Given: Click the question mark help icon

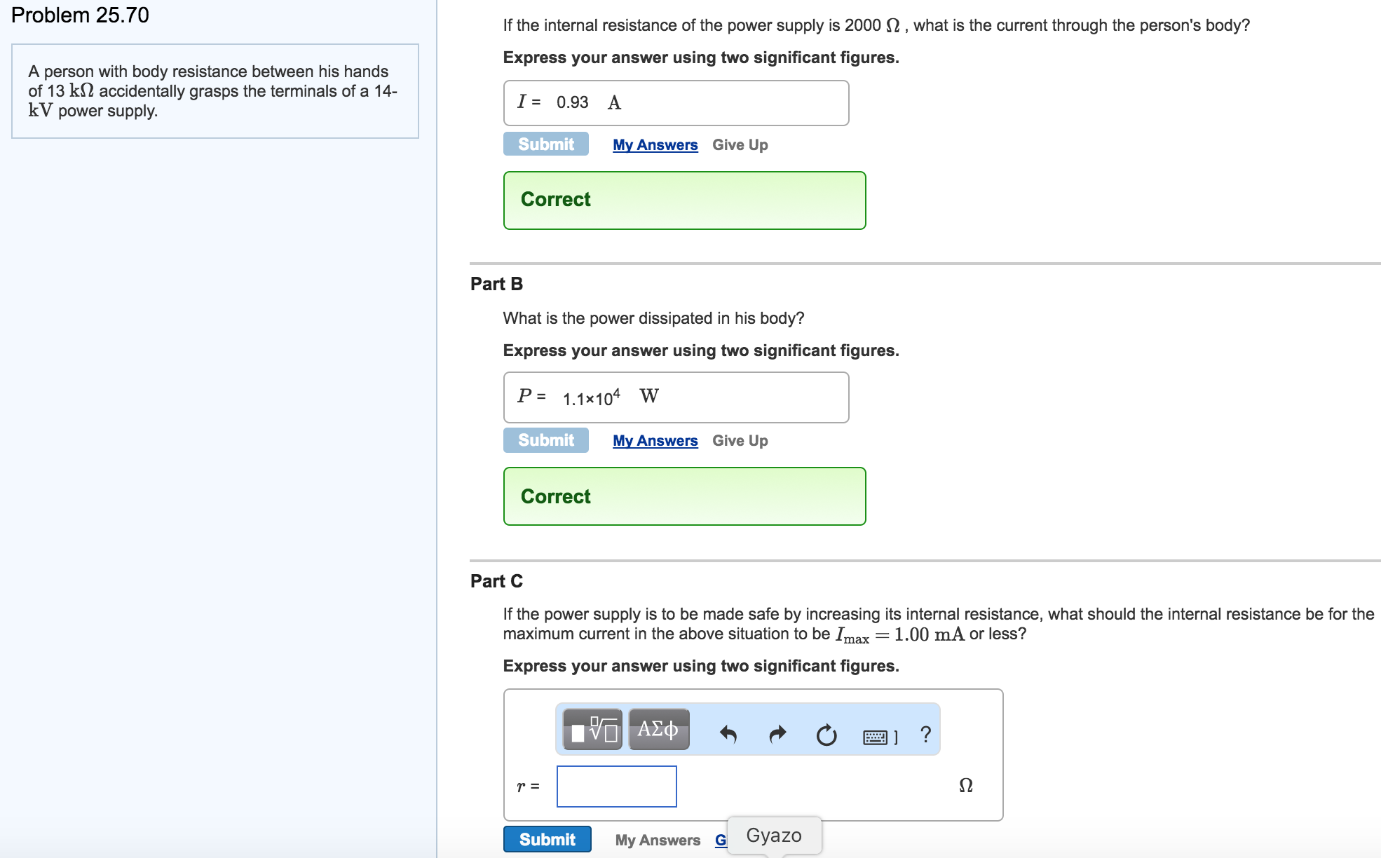Looking at the screenshot, I should [x=925, y=735].
